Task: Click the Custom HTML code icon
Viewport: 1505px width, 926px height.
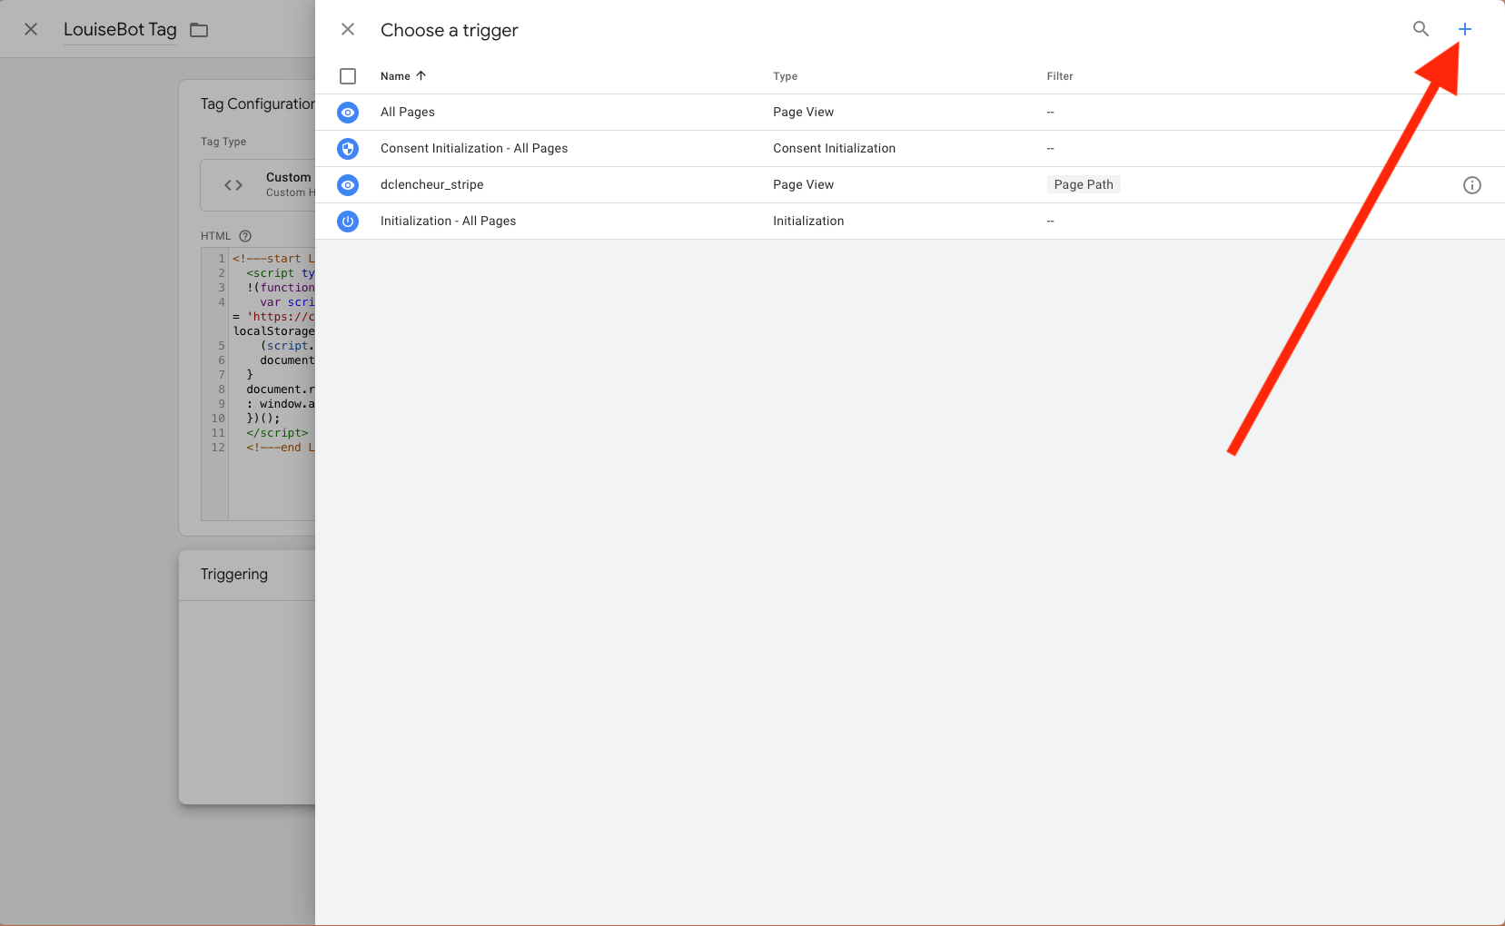Action: (233, 185)
